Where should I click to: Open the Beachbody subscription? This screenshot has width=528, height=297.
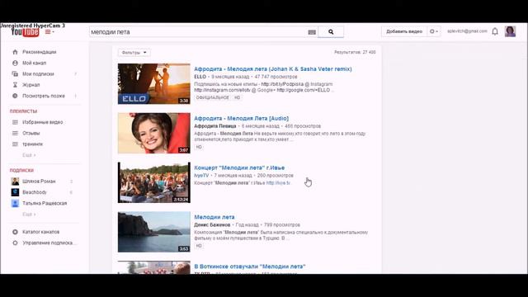coord(35,192)
